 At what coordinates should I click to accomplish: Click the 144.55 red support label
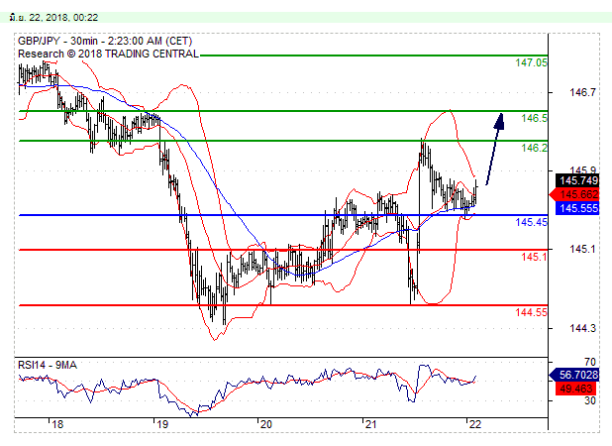[531, 312]
